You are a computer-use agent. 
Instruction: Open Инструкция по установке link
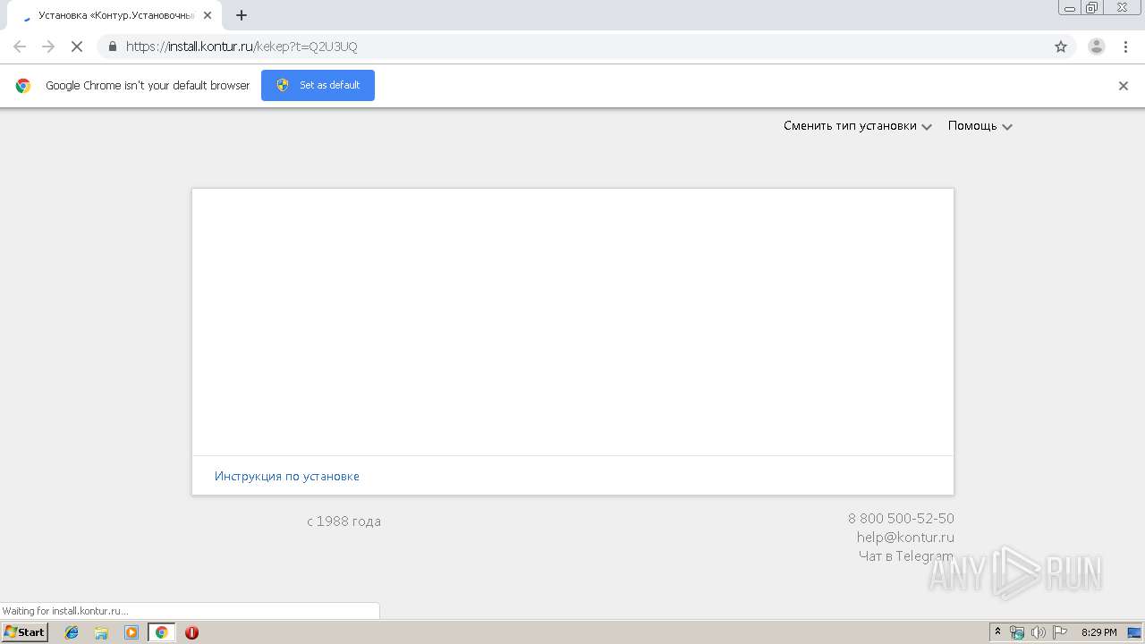click(287, 476)
